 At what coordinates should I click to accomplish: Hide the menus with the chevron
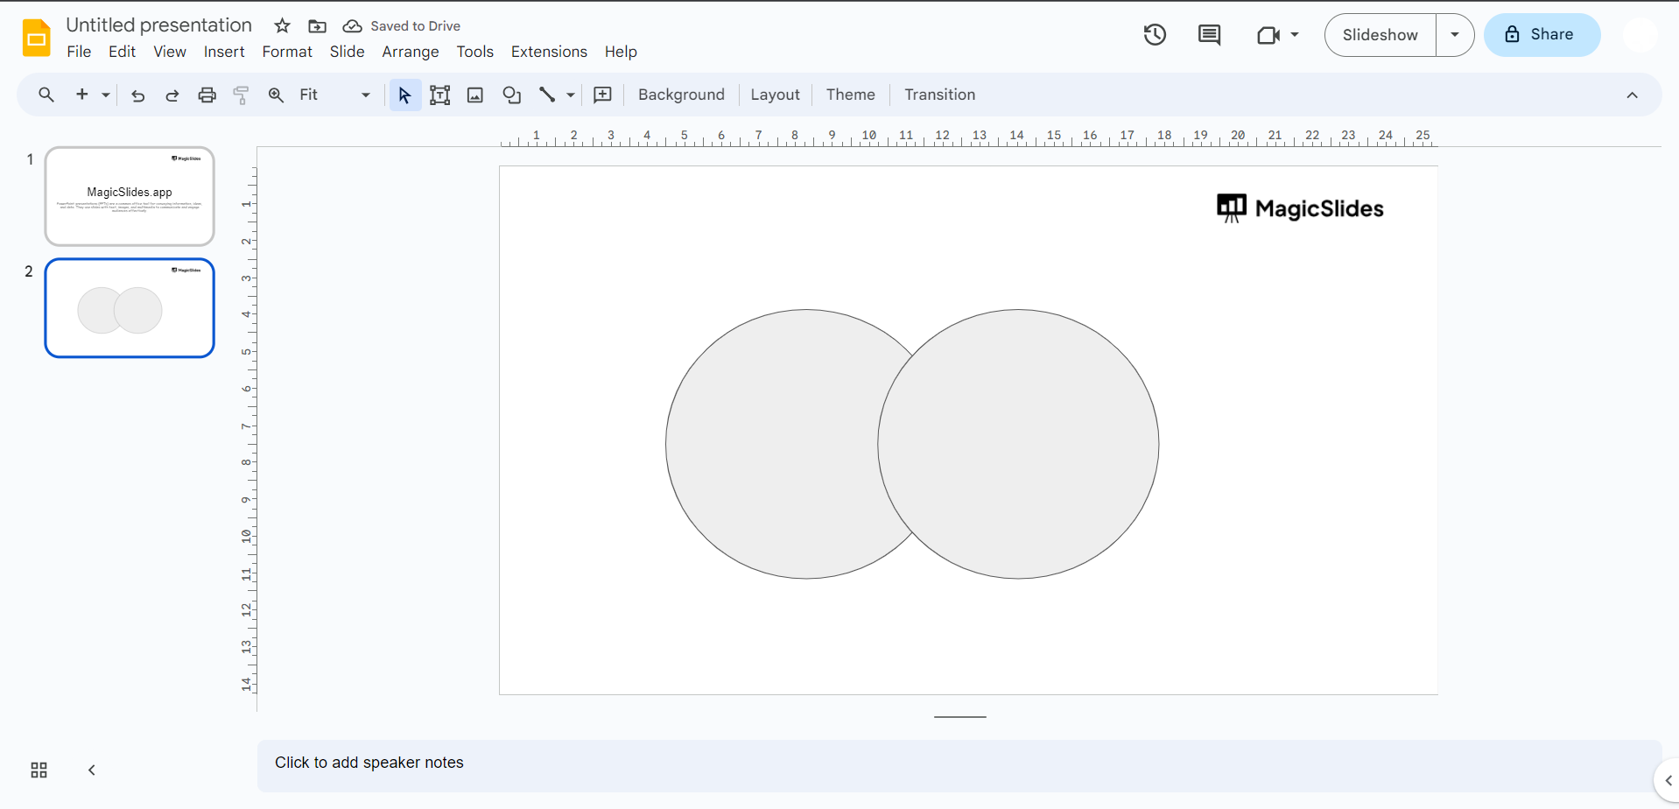(x=1632, y=95)
